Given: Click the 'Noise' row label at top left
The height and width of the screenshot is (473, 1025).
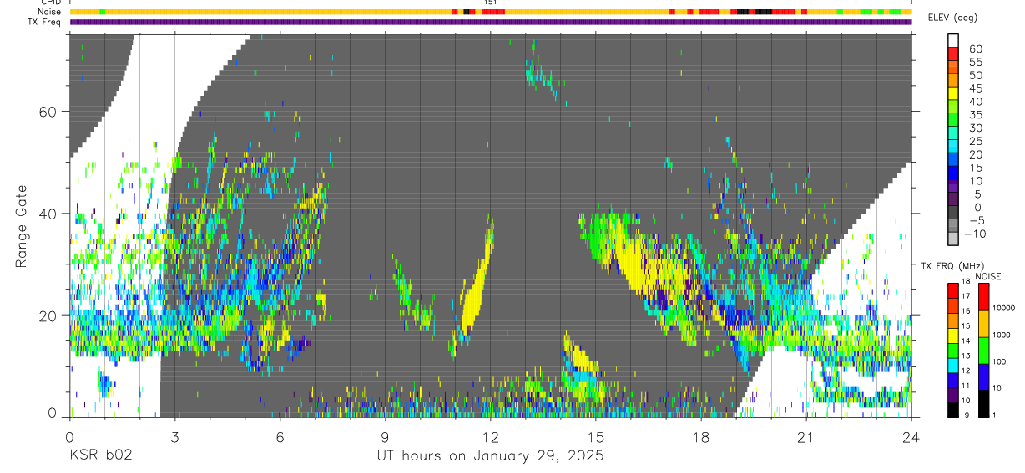Looking at the screenshot, I should click(50, 12).
